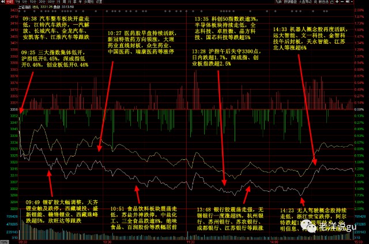
Task: Open the market movement (大盘异动) button
Action: [x=305, y=2]
